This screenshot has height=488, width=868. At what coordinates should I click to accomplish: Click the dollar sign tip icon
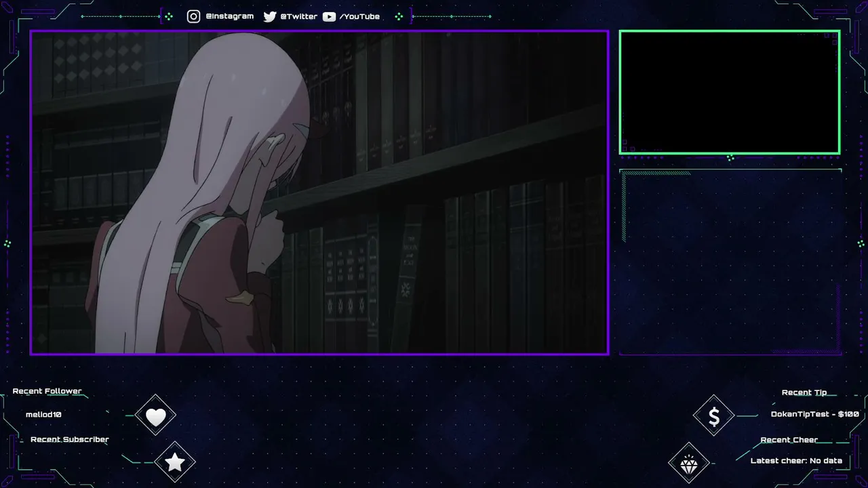tap(713, 415)
